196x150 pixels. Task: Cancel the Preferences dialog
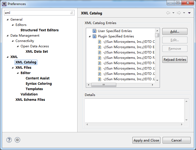click(176, 140)
